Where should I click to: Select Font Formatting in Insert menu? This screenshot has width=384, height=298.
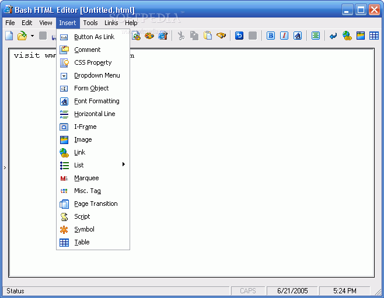93,101
